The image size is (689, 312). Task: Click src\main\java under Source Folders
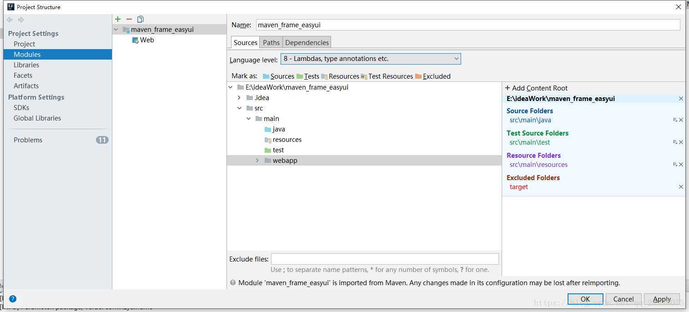point(530,120)
